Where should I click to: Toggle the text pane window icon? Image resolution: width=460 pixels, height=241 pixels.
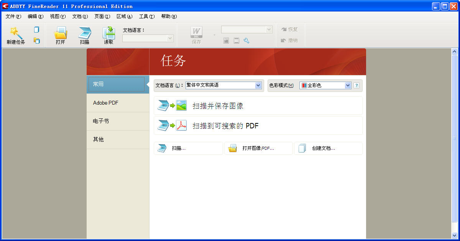(237, 40)
